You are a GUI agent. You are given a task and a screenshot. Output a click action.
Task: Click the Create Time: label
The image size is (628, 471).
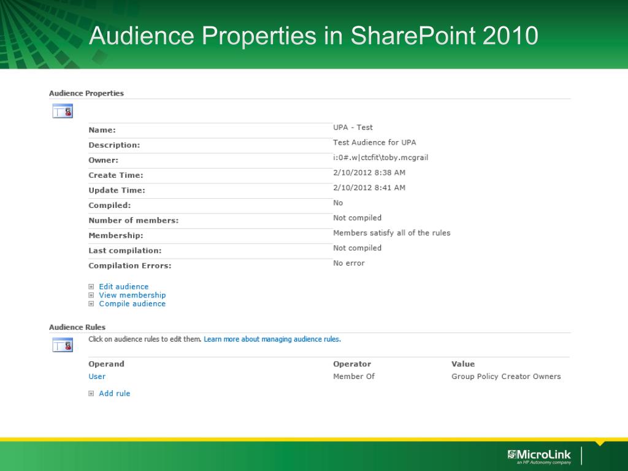116,175
